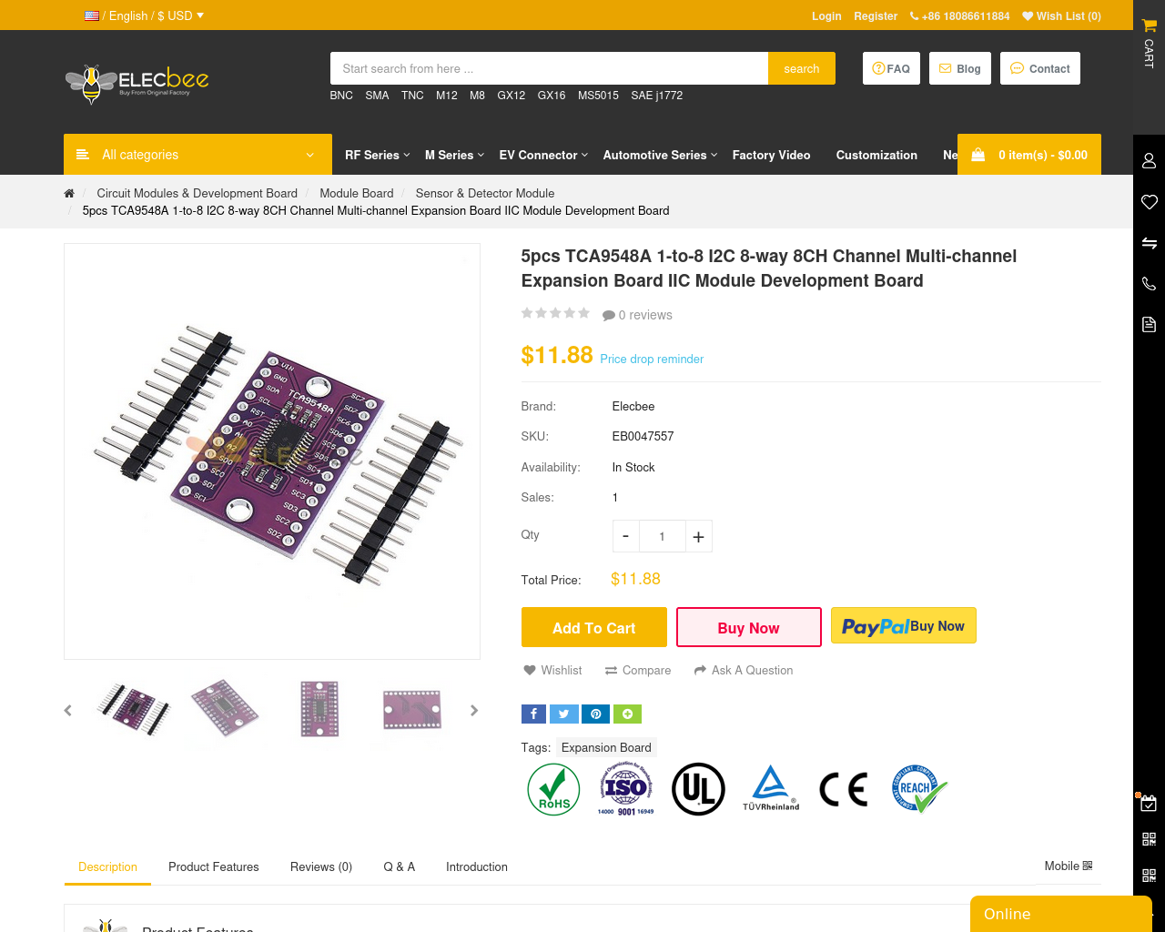
Task: Expand RF Series menu
Action: tap(377, 156)
